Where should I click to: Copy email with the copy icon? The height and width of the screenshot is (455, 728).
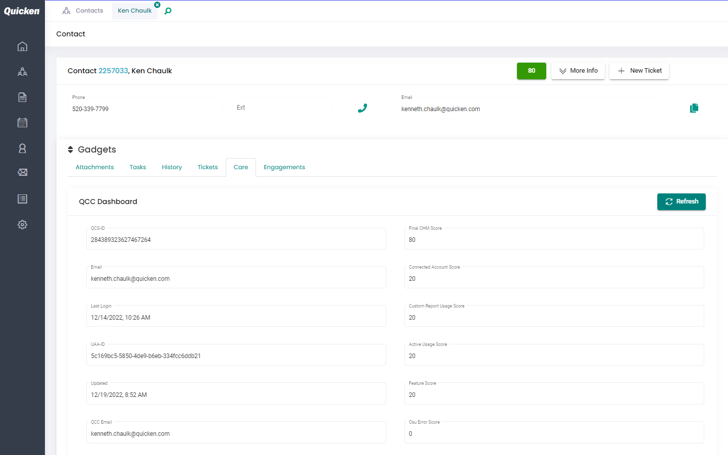click(x=694, y=108)
